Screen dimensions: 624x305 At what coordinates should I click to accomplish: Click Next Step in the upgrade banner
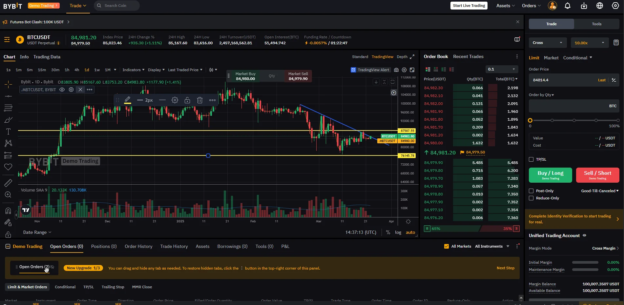pyautogui.click(x=506, y=268)
